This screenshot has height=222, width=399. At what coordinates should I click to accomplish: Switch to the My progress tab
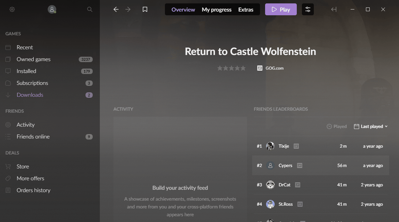pyautogui.click(x=217, y=10)
